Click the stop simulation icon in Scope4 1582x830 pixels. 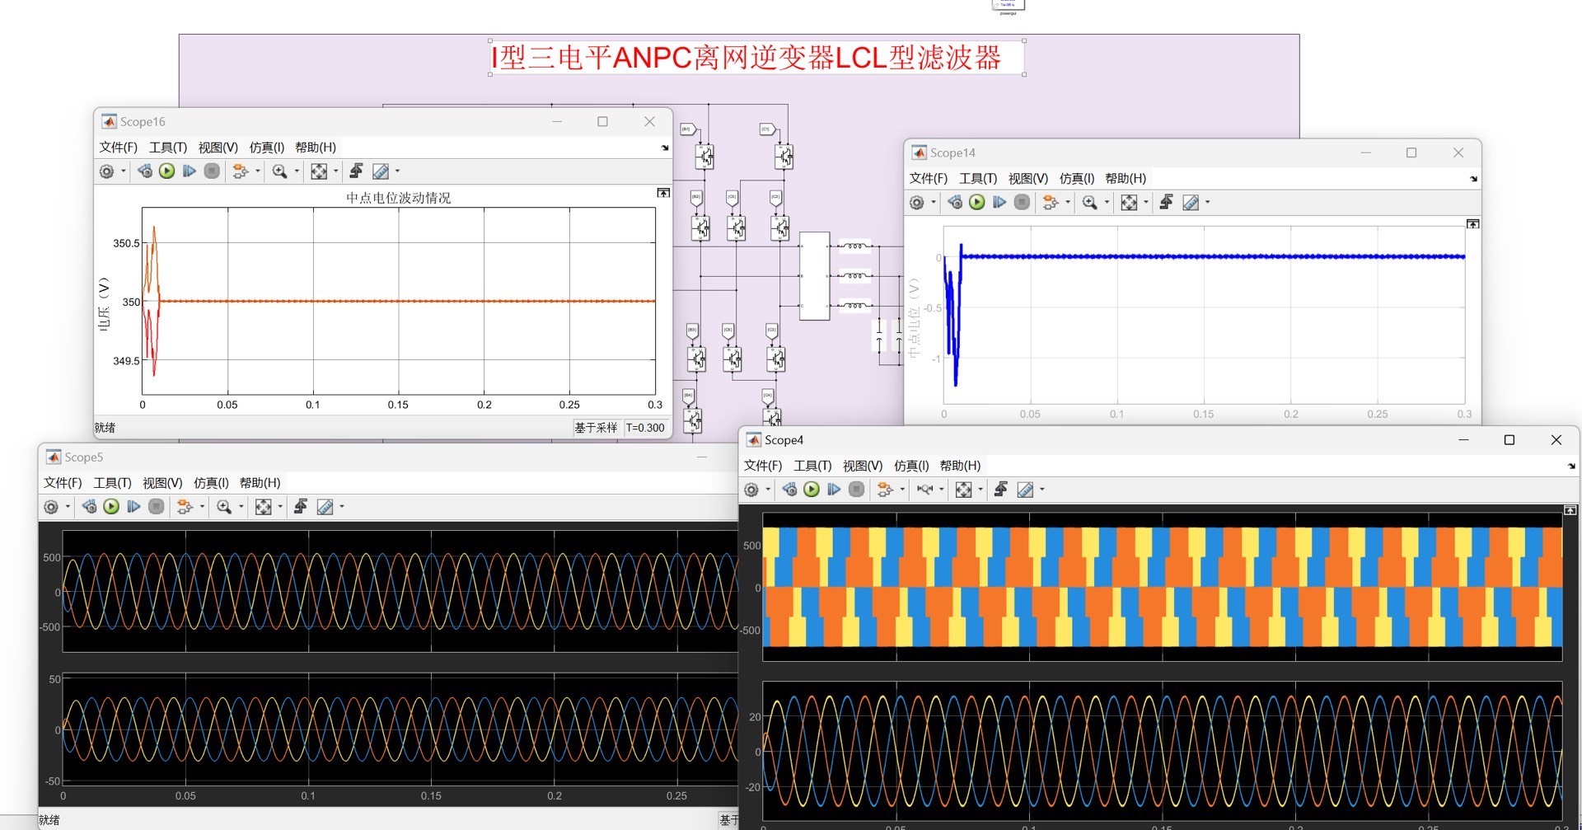(x=856, y=489)
